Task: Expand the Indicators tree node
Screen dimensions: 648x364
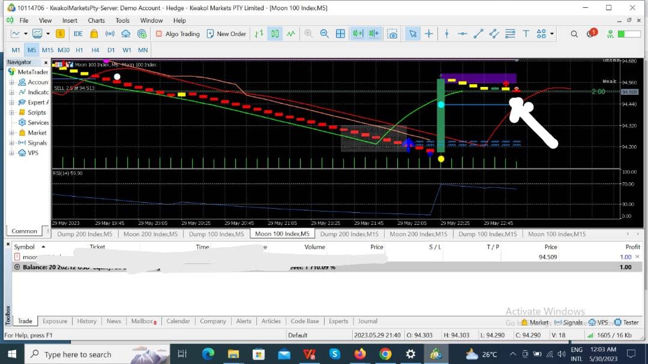Action: [x=11, y=92]
